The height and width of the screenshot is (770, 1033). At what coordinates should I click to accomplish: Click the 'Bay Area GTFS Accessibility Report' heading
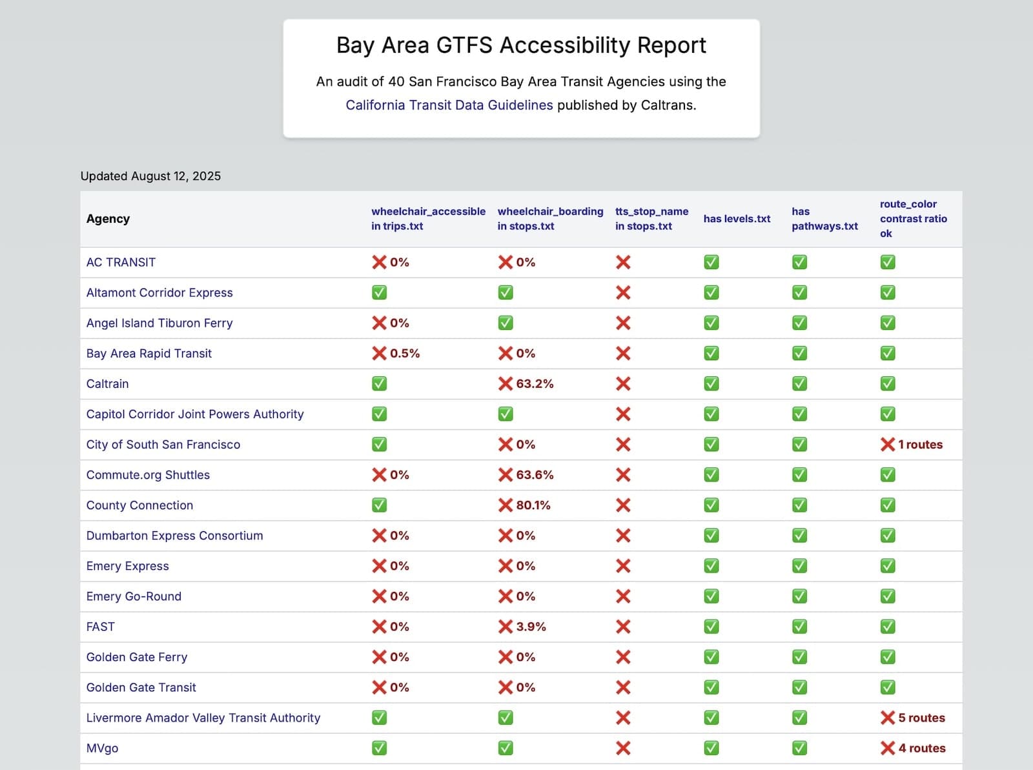521,45
